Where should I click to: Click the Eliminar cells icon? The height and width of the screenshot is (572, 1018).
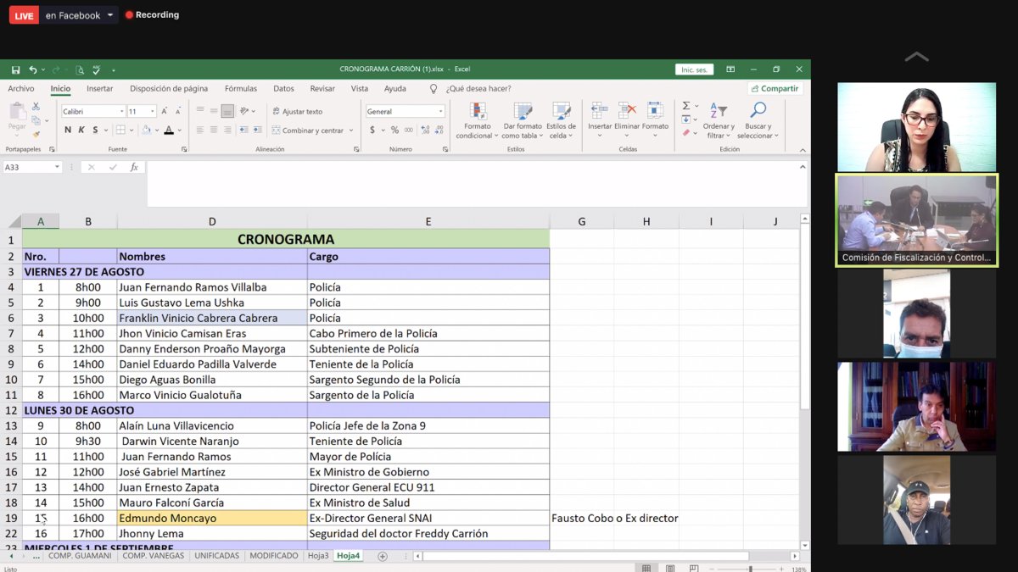tap(627, 111)
